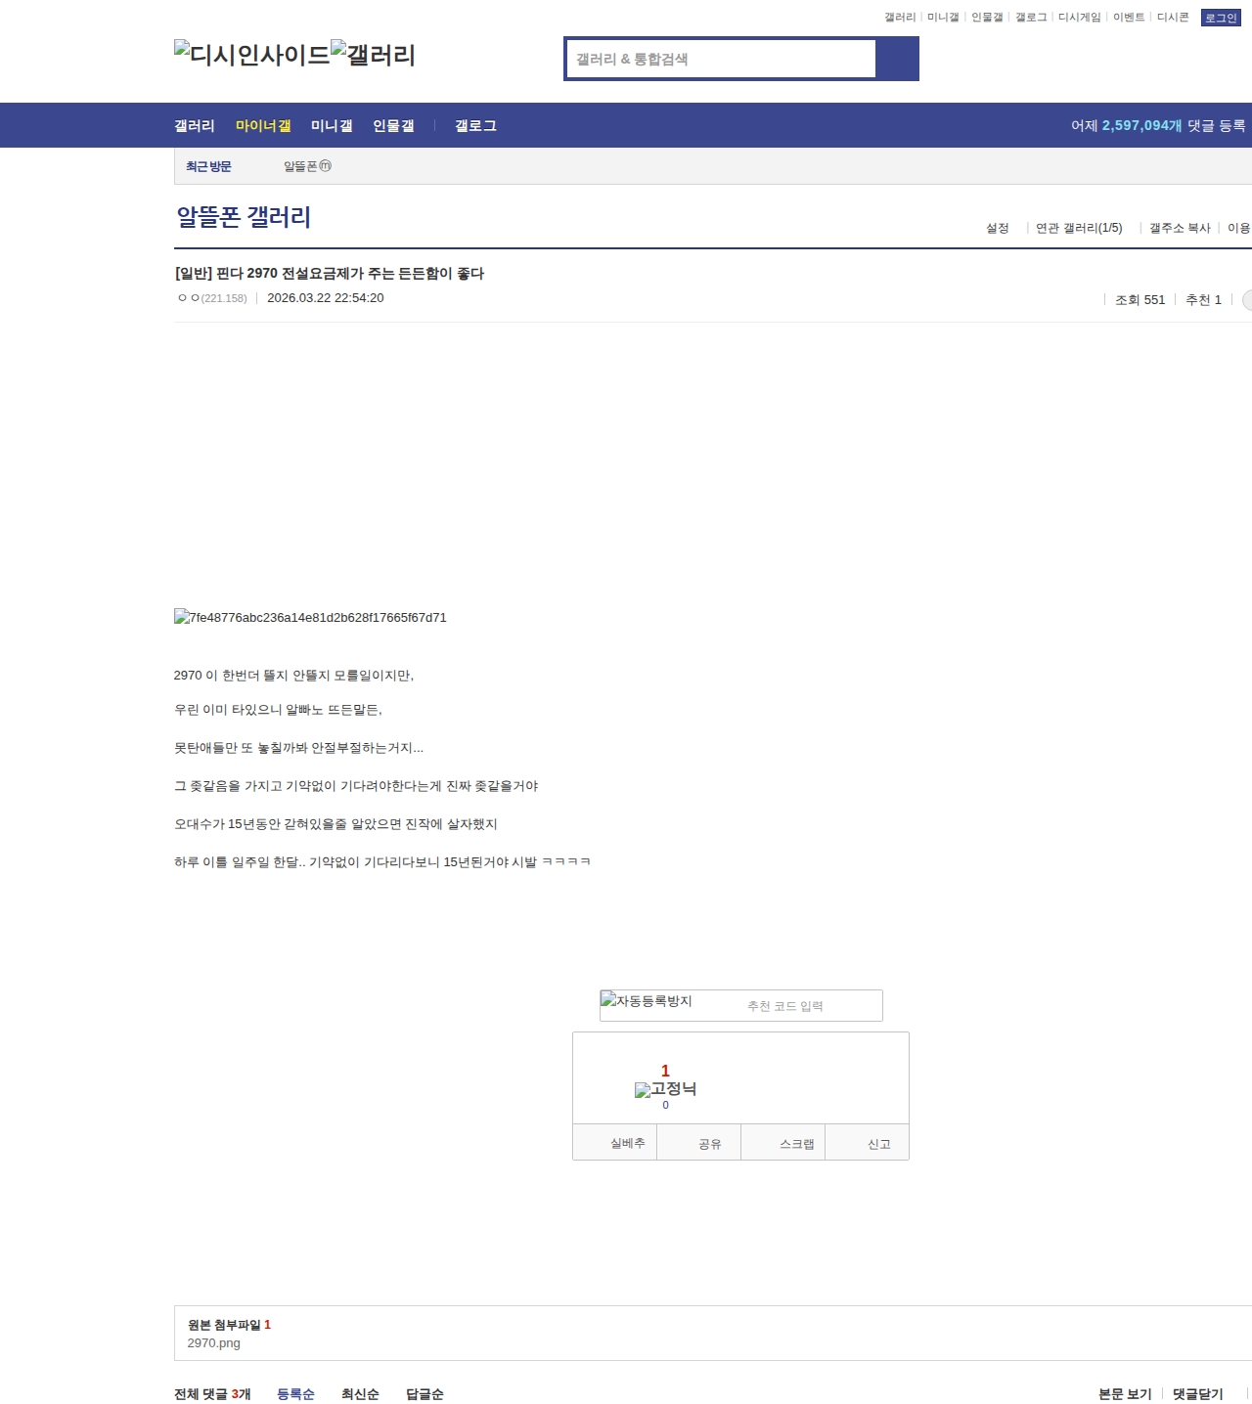Report the post with 신고

tap(878, 1143)
